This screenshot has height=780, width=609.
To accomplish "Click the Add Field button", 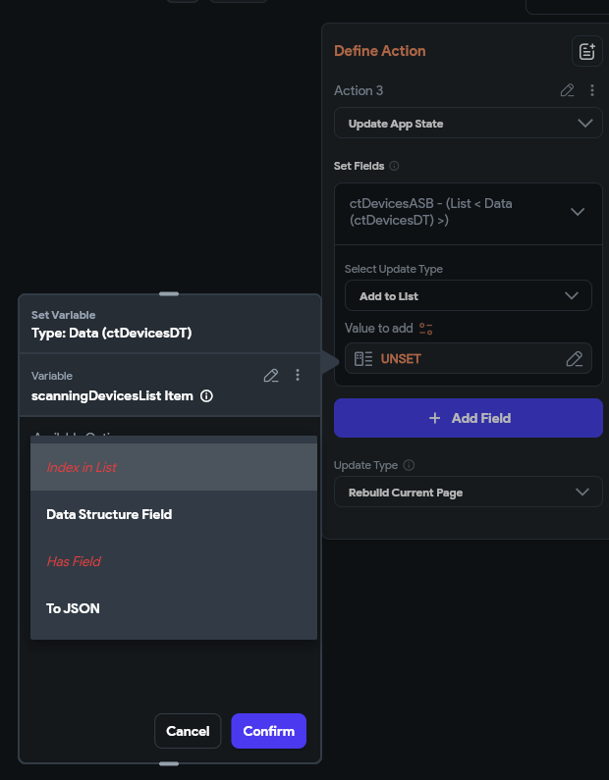I will 468,418.
